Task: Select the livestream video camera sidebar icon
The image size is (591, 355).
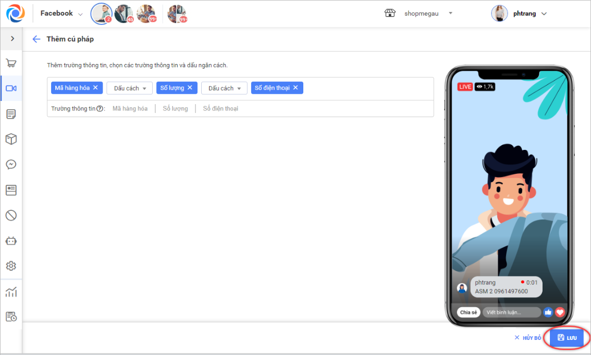Action: pyautogui.click(x=11, y=88)
